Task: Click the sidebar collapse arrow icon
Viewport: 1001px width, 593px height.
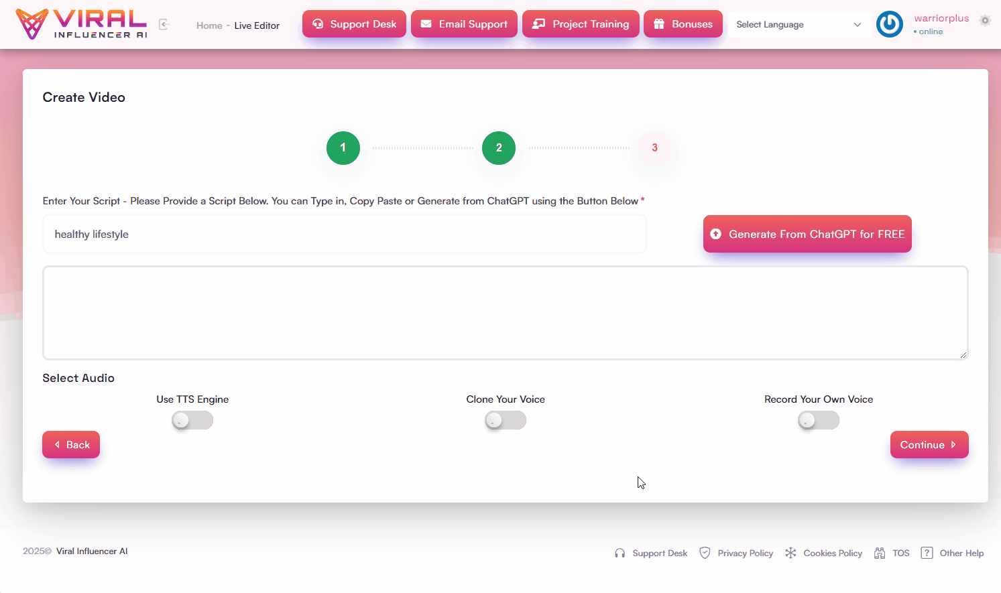Action: click(164, 25)
